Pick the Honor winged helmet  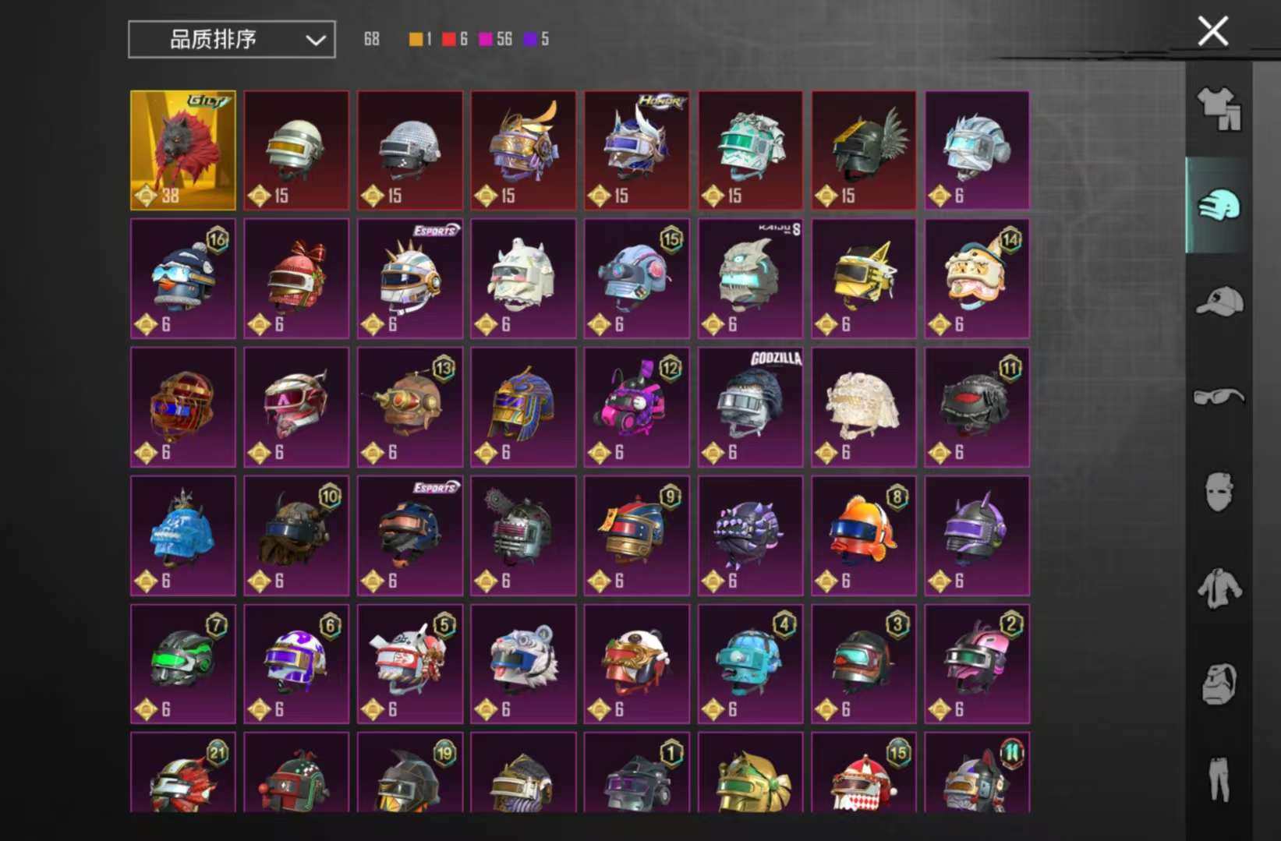(637, 150)
